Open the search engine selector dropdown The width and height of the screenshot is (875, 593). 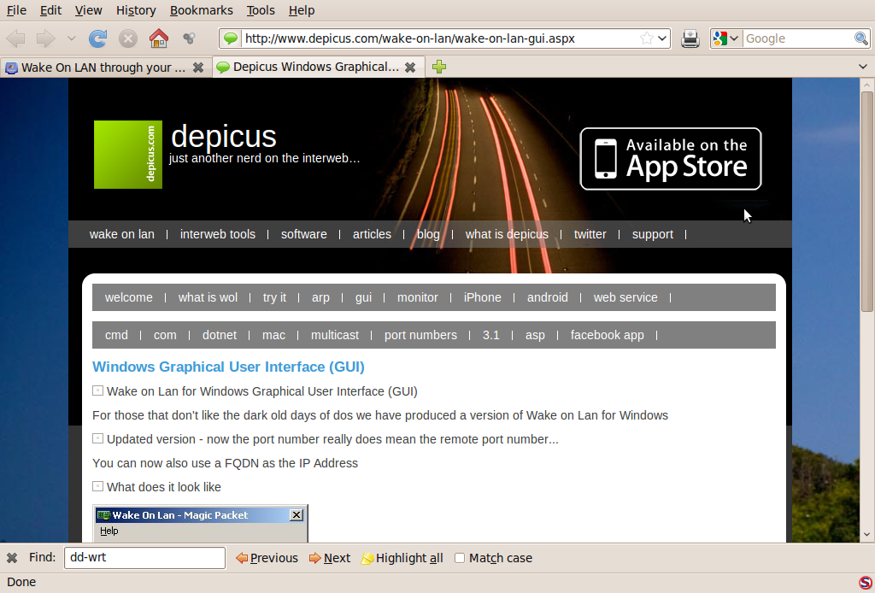pos(726,38)
